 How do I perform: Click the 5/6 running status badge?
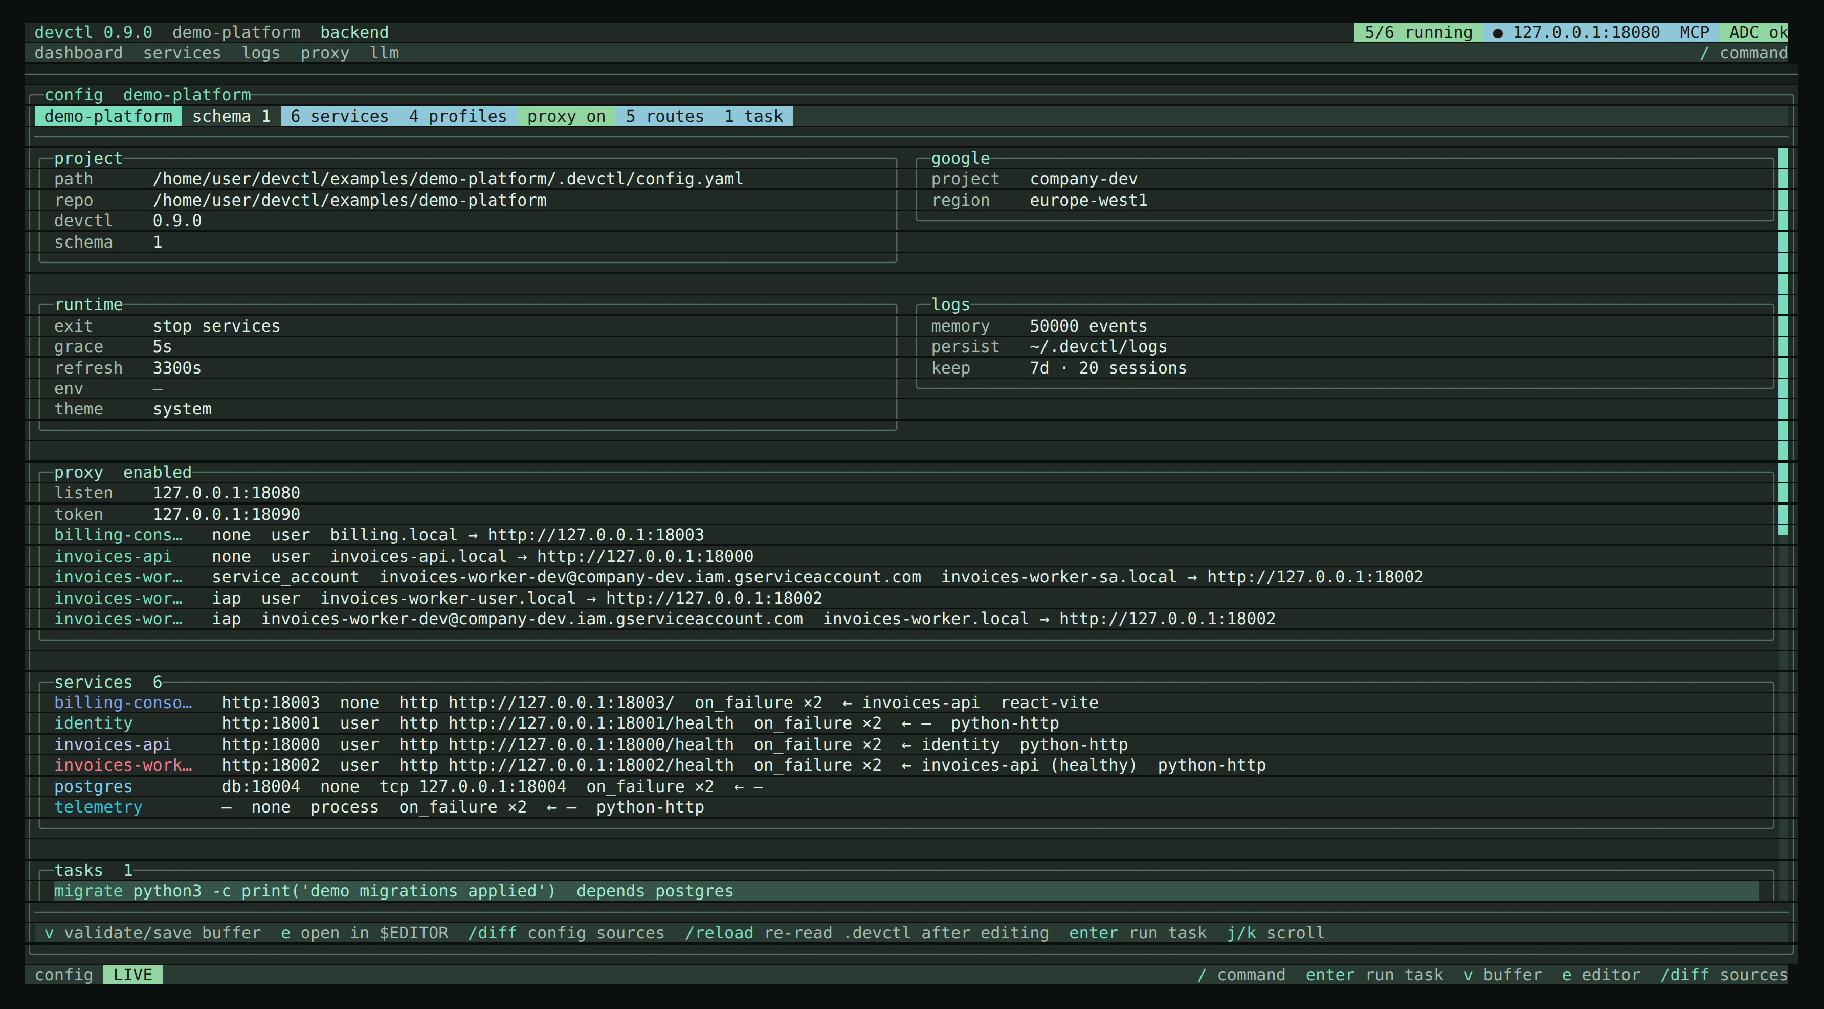tap(1418, 33)
